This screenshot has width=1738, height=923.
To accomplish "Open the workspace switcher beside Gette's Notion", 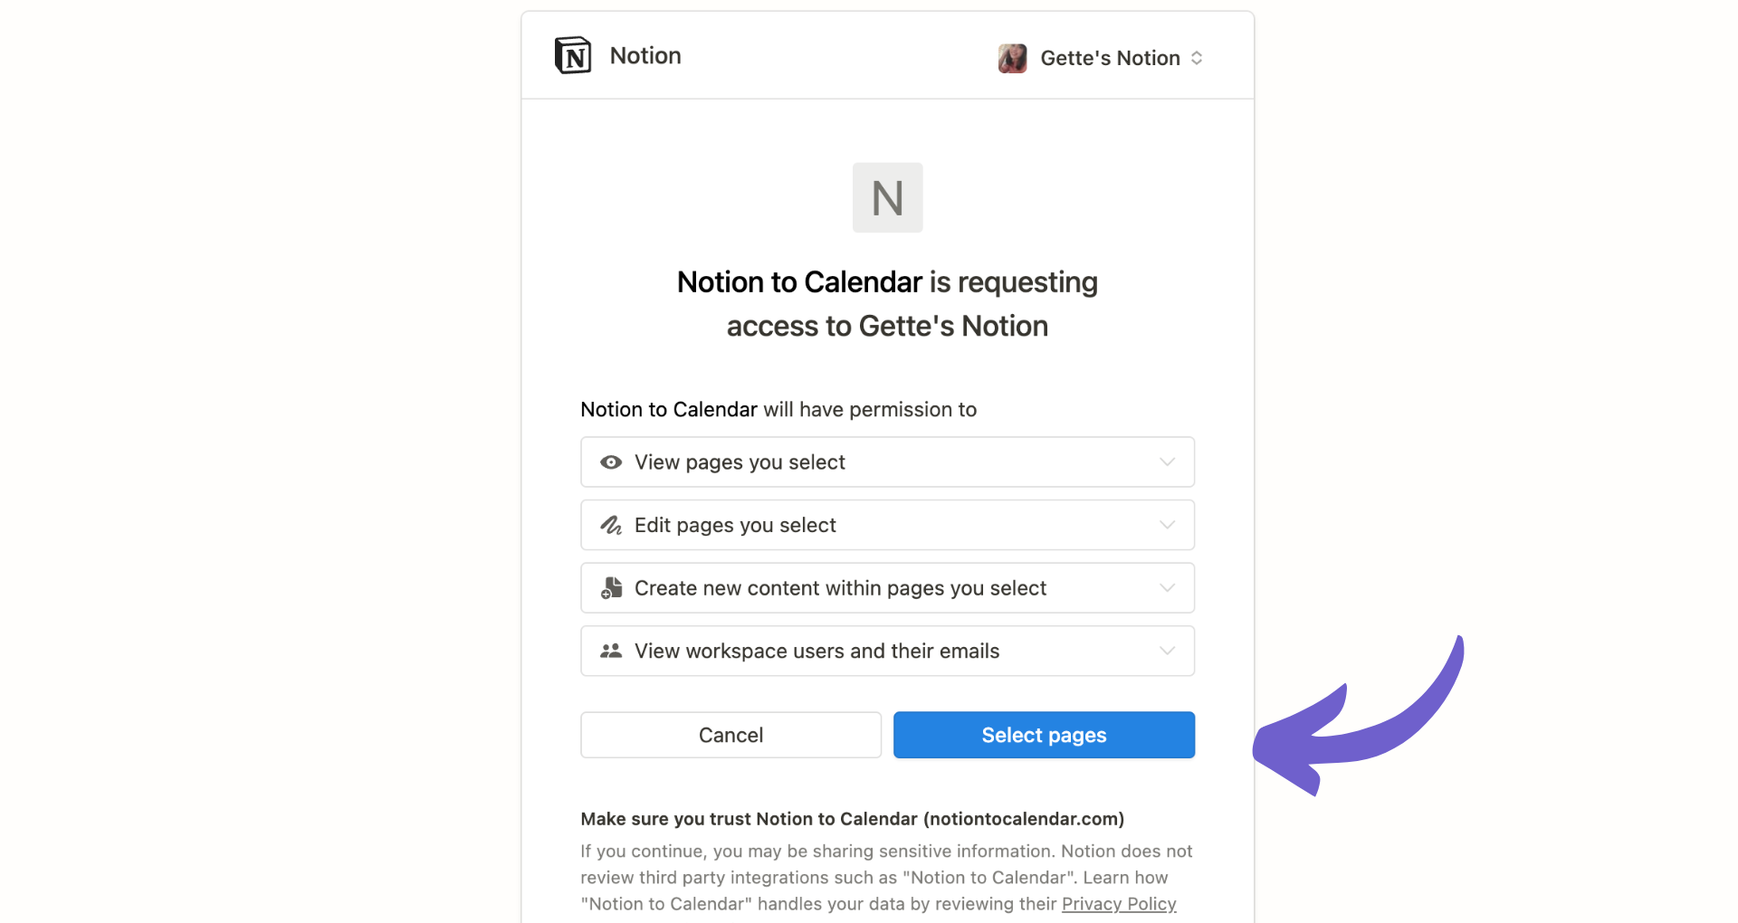I will pyautogui.click(x=1198, y=58).
